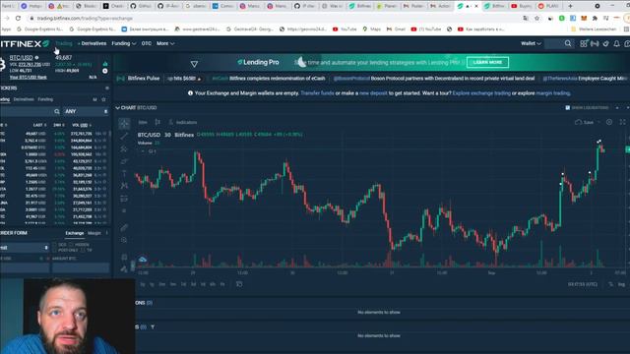The image size is (630, 354).
Task: Select the trend line drawing tool
Action: point(124,136)
